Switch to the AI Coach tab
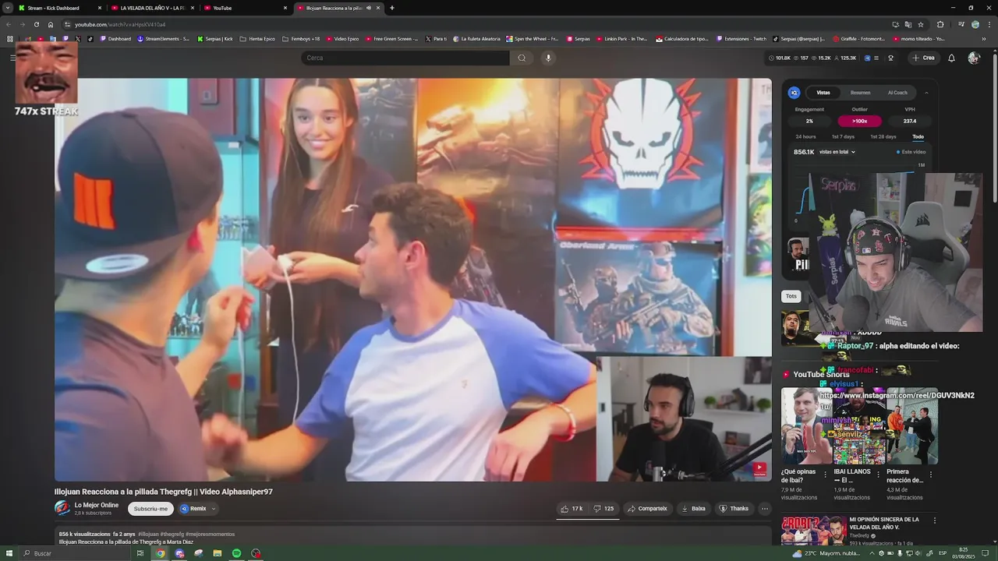The height and width of the screenshot is (561, 998). click(897, 93)
